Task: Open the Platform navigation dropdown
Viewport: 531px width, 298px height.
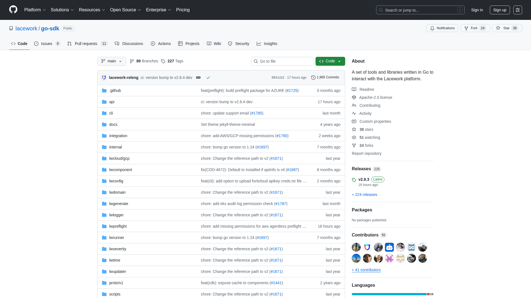Action: coord(35,10)
